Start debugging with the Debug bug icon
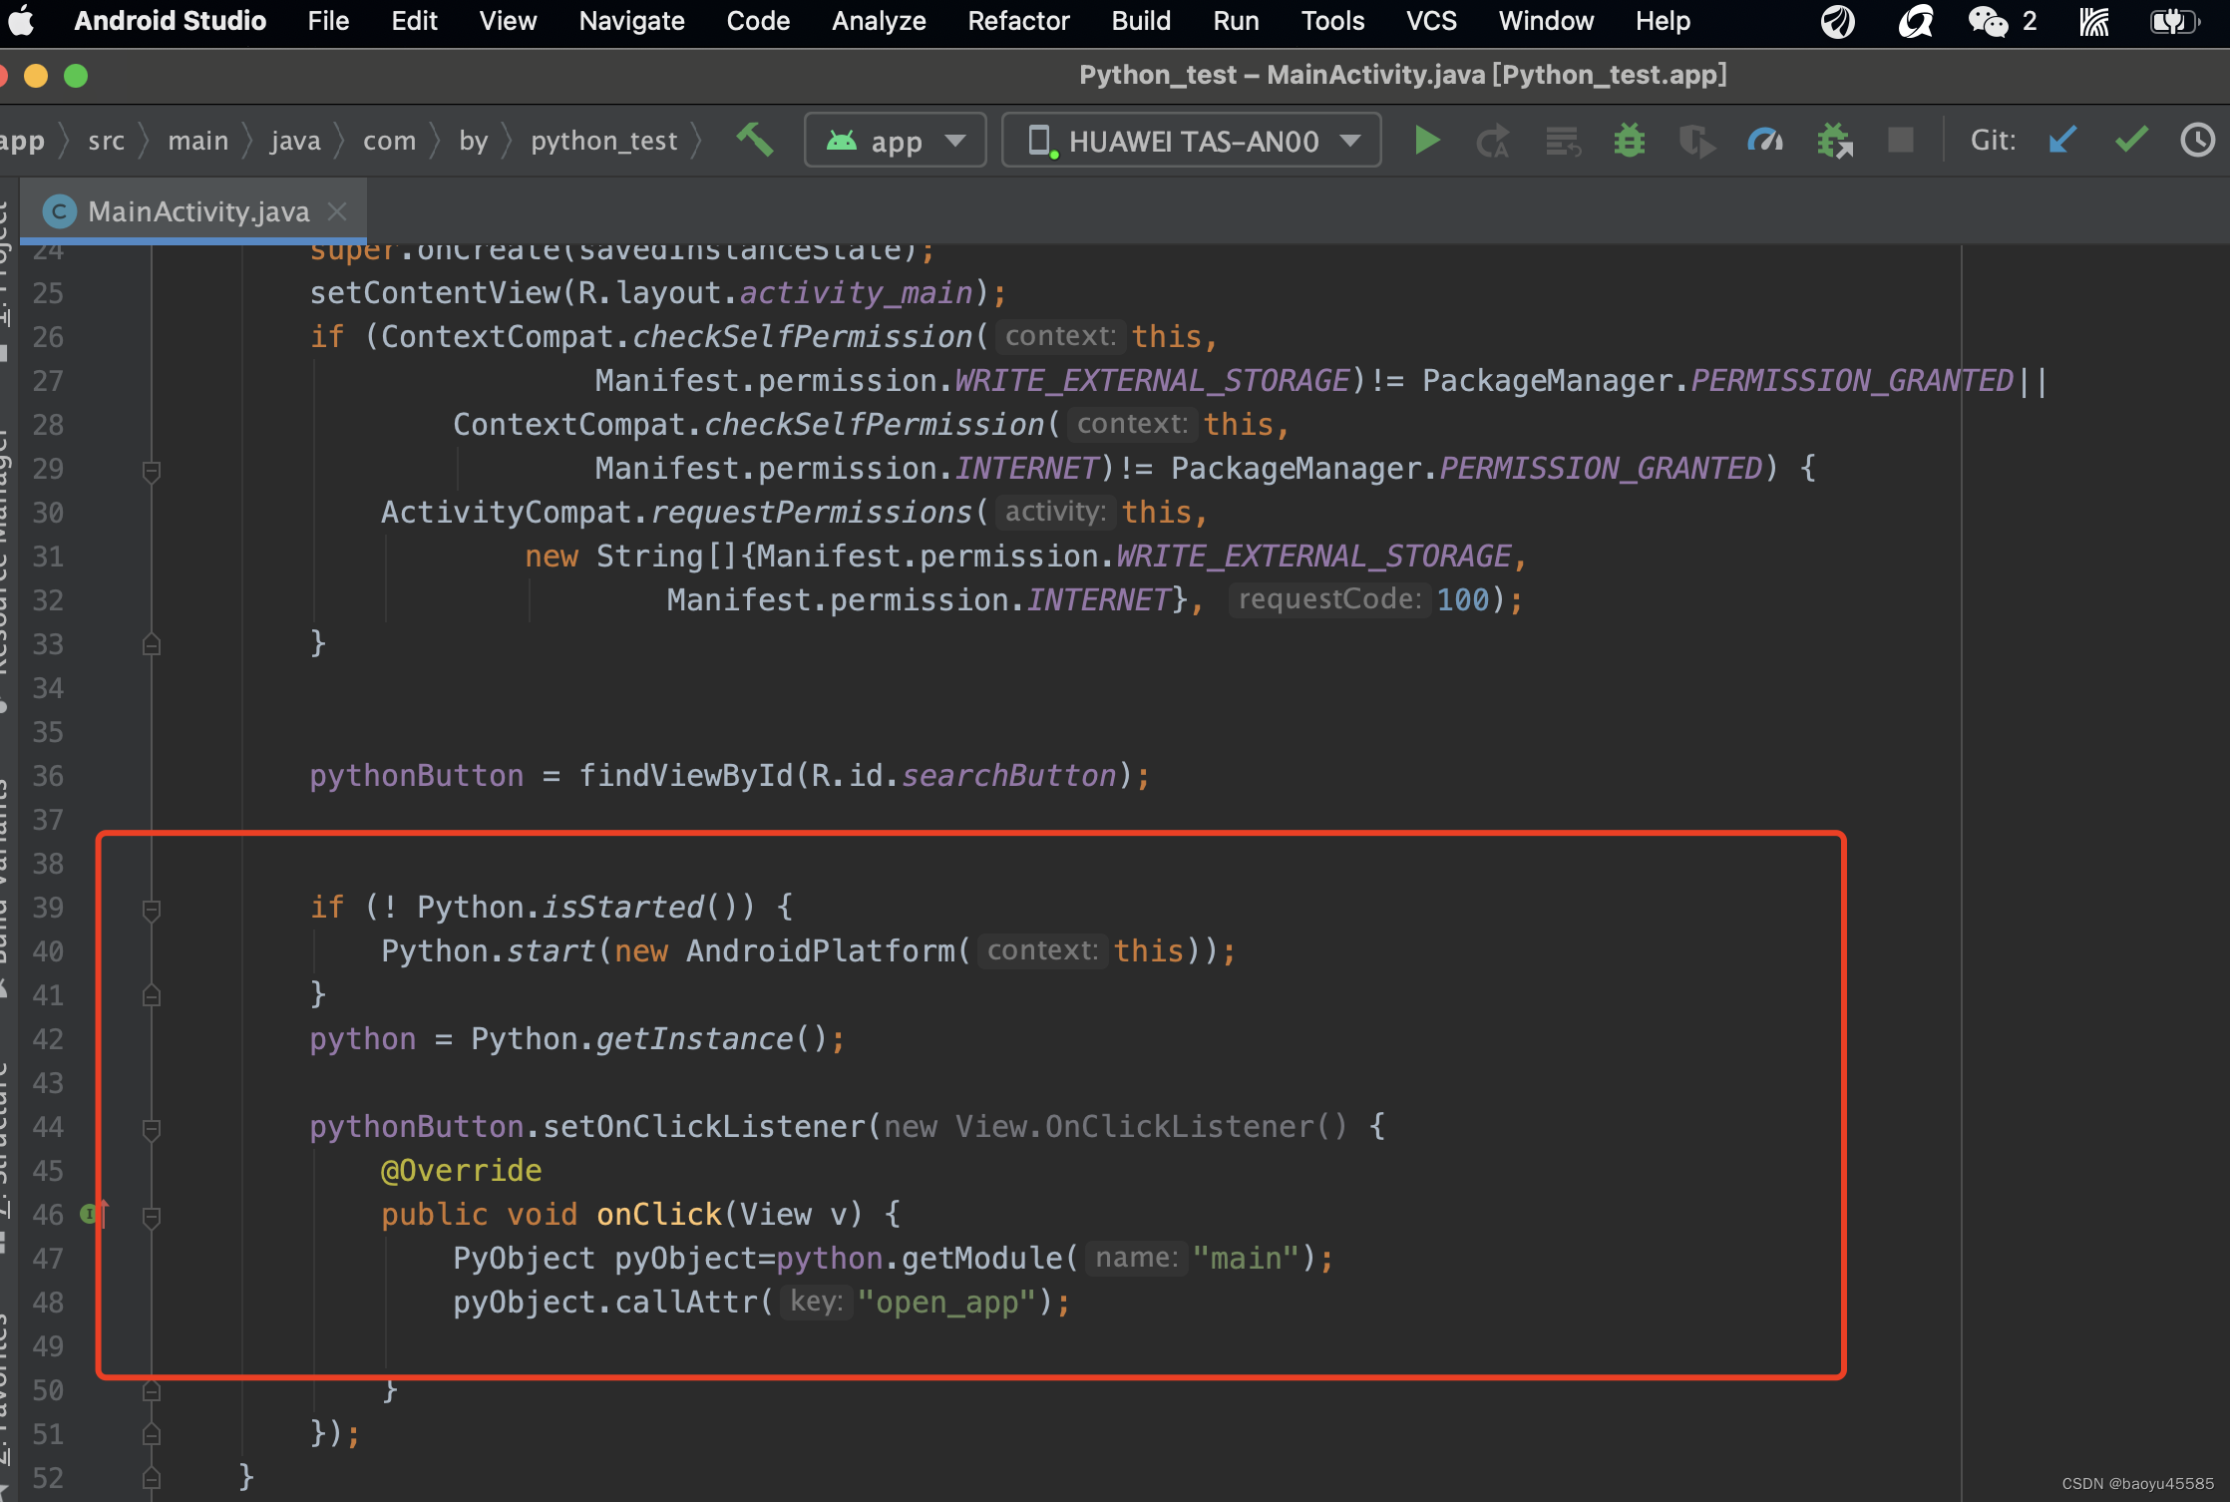Viewport: 2230px width, 1502px height. pos(1630,141)
